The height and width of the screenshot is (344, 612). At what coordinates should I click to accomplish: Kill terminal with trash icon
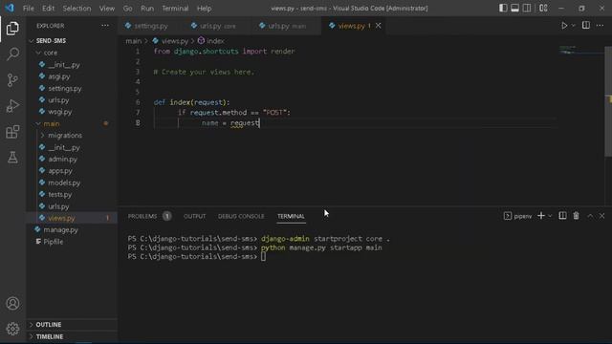[x=576, y=216]
